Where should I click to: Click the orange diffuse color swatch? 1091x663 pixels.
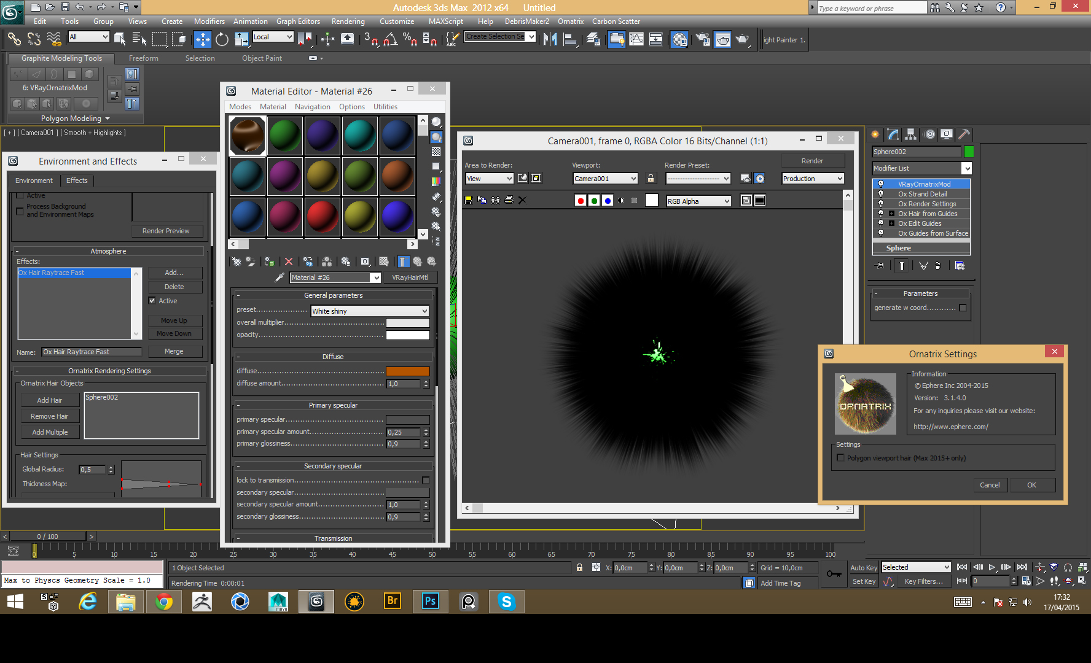coord(407,371)
